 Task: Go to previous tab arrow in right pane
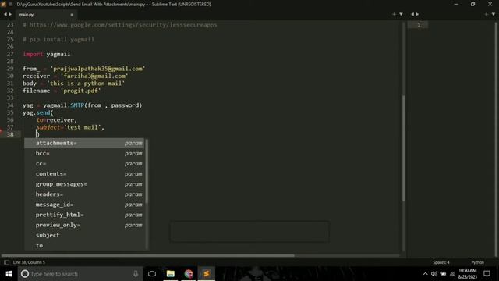tap(412, 14)
